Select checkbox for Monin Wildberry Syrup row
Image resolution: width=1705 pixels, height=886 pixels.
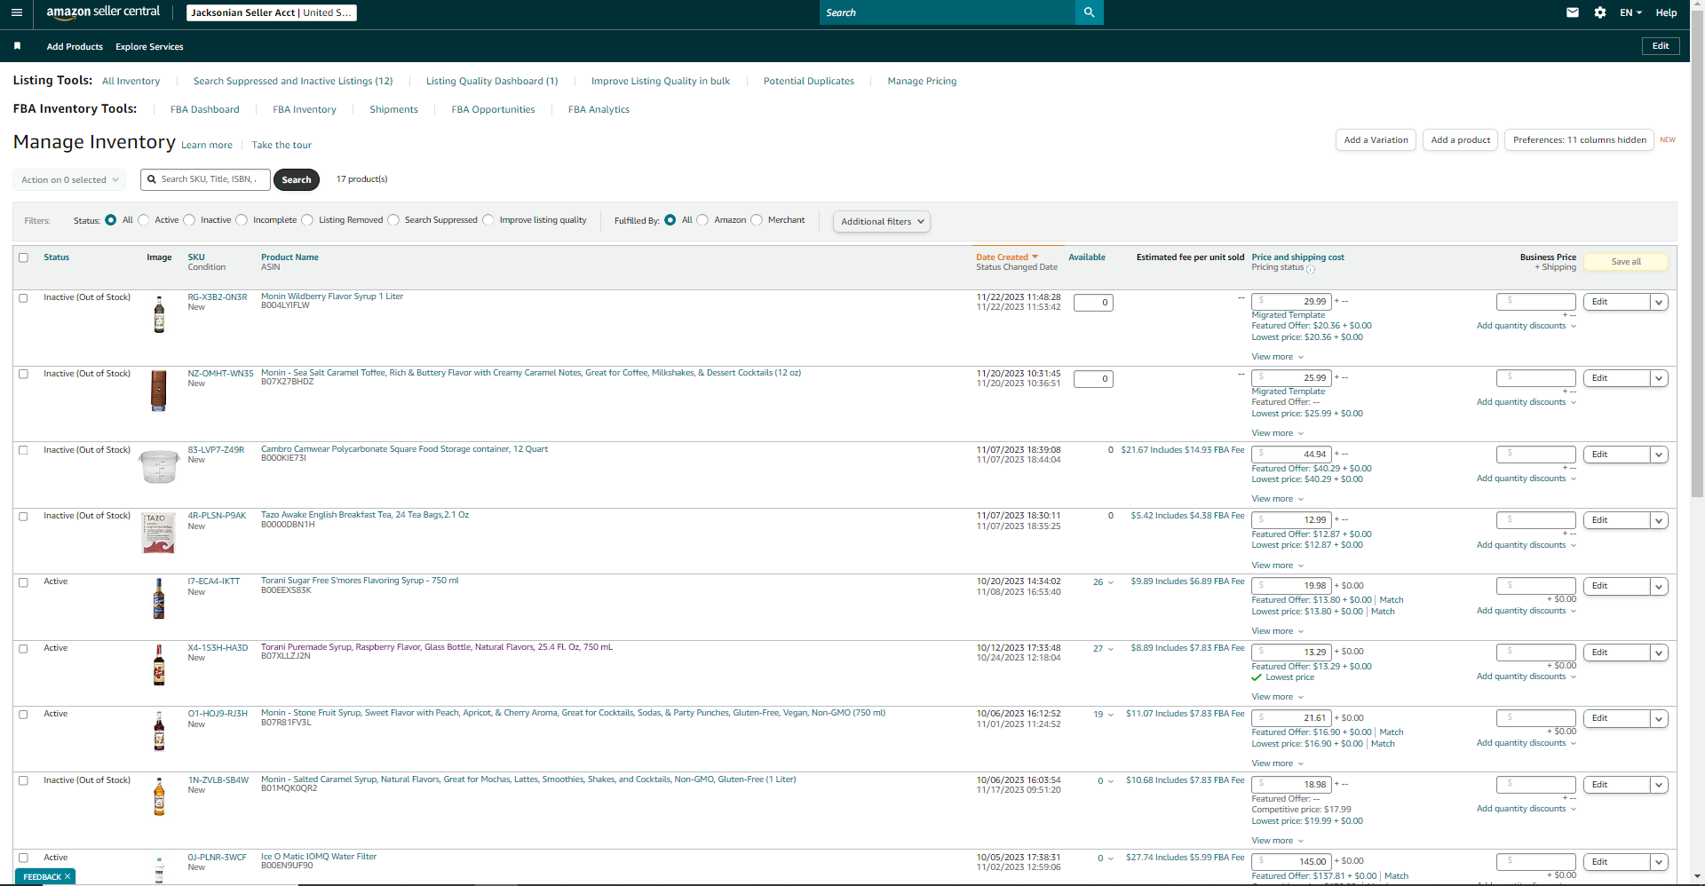24,298
